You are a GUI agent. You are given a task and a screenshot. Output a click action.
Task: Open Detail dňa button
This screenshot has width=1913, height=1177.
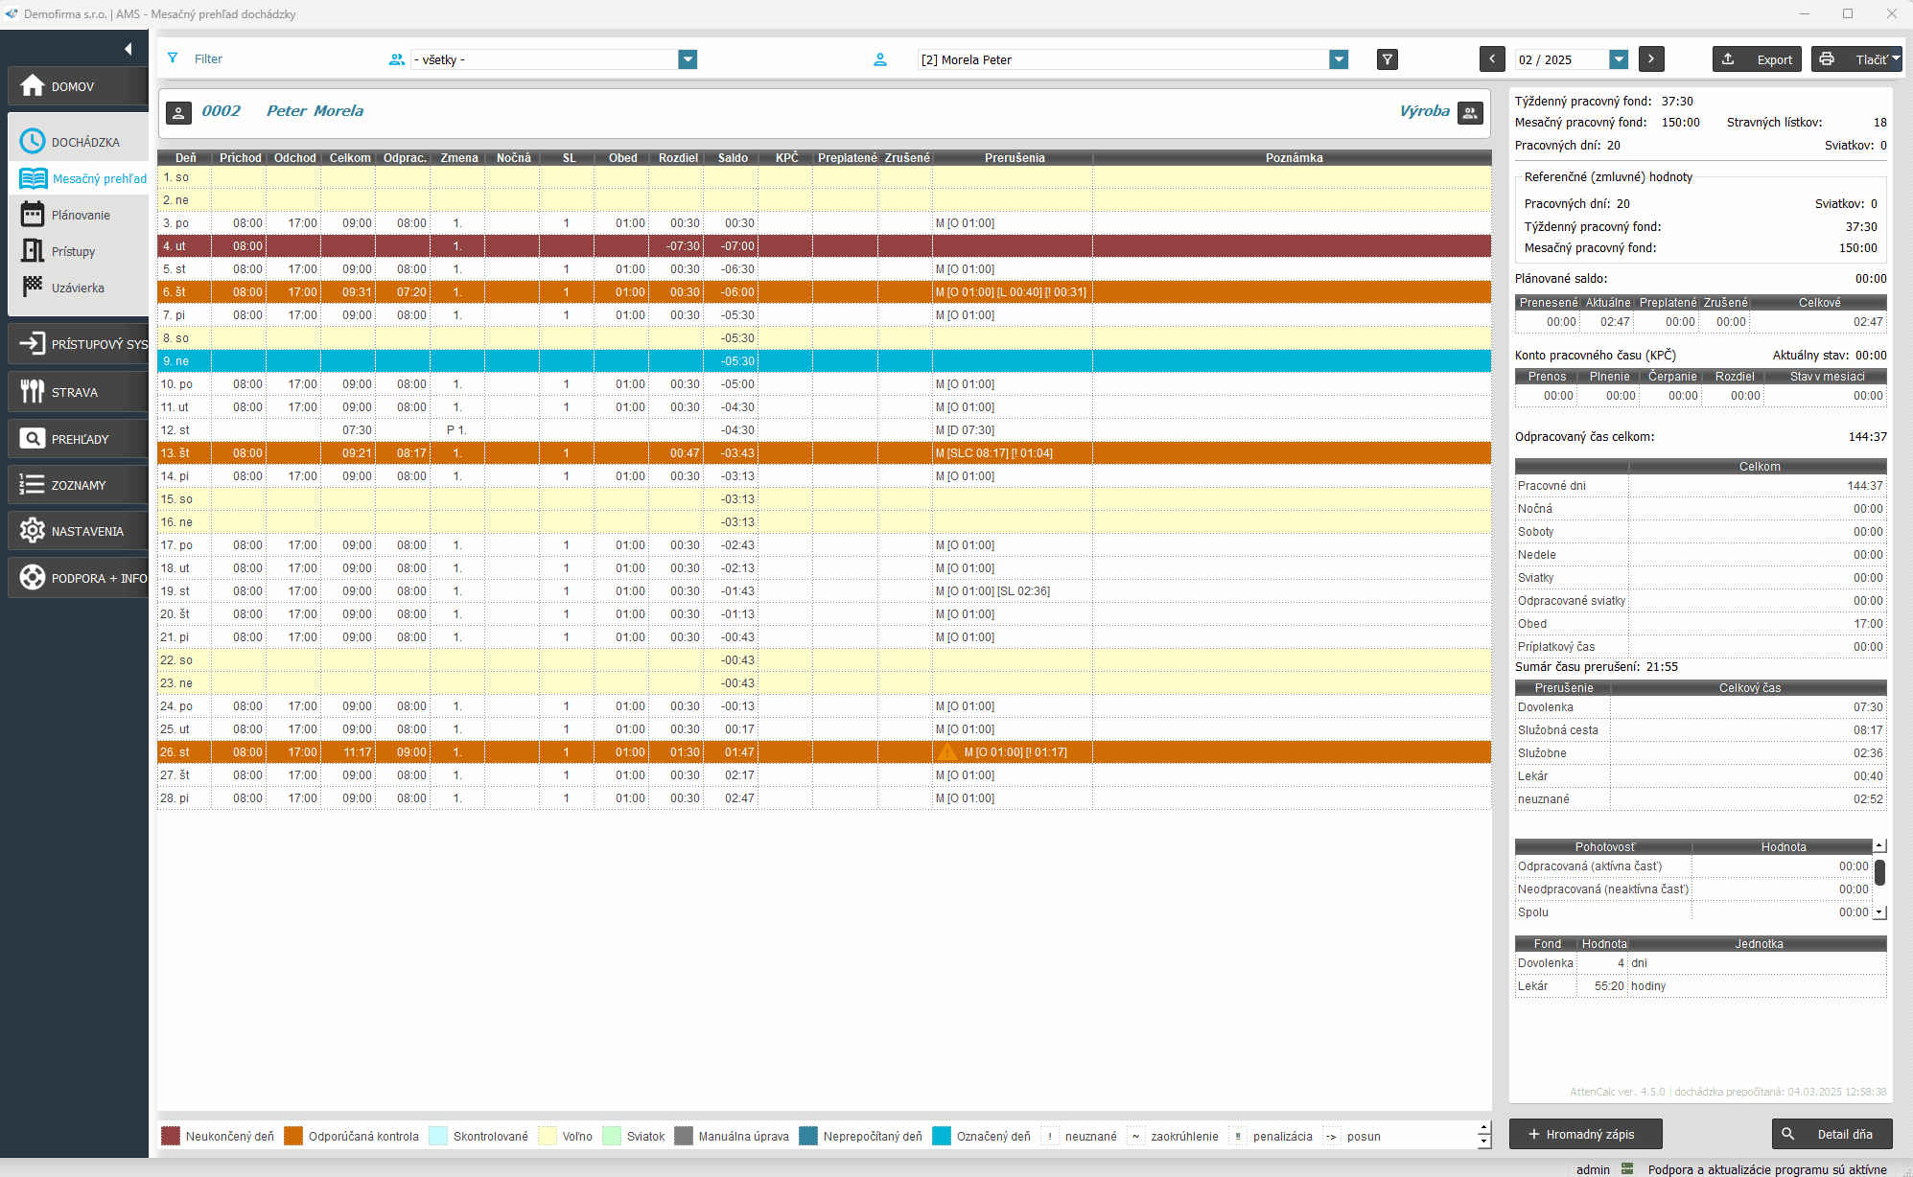coord(1831,1134)
